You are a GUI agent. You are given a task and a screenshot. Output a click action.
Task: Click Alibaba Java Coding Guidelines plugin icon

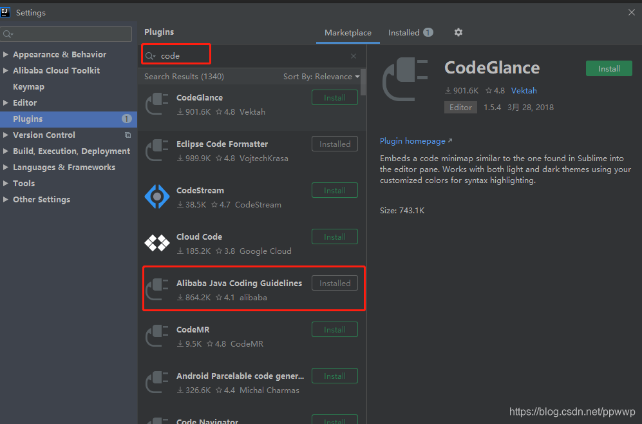click(157, 289)
